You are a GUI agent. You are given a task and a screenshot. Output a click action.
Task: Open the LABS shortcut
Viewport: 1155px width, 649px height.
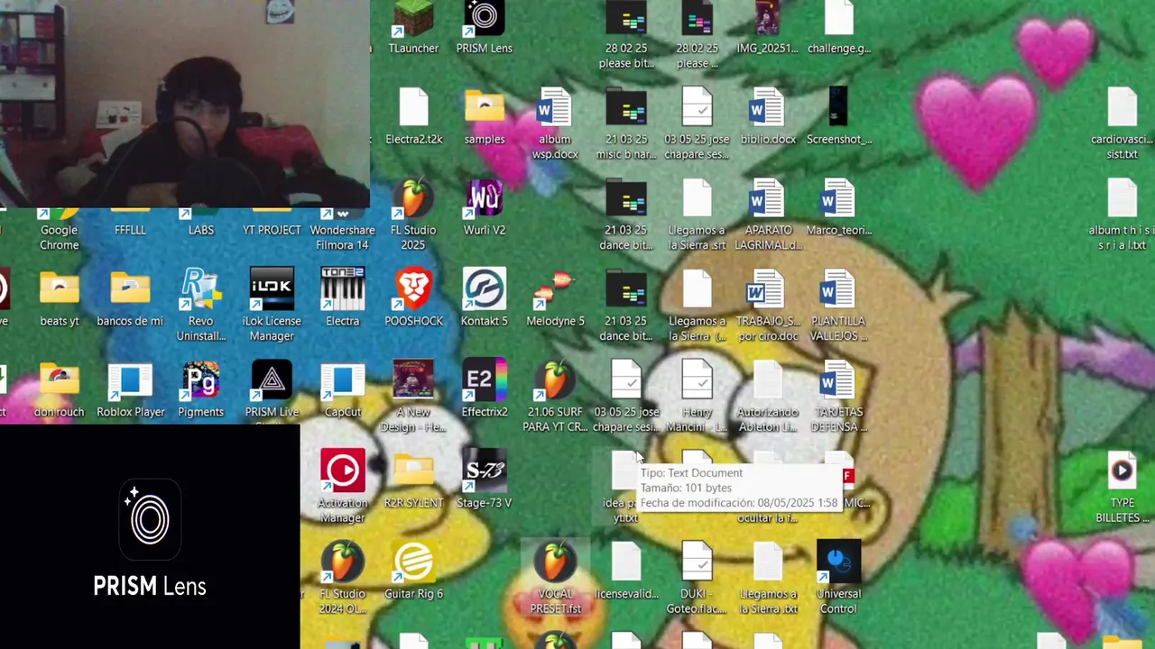pyautogui.click(x=201, y=223)
